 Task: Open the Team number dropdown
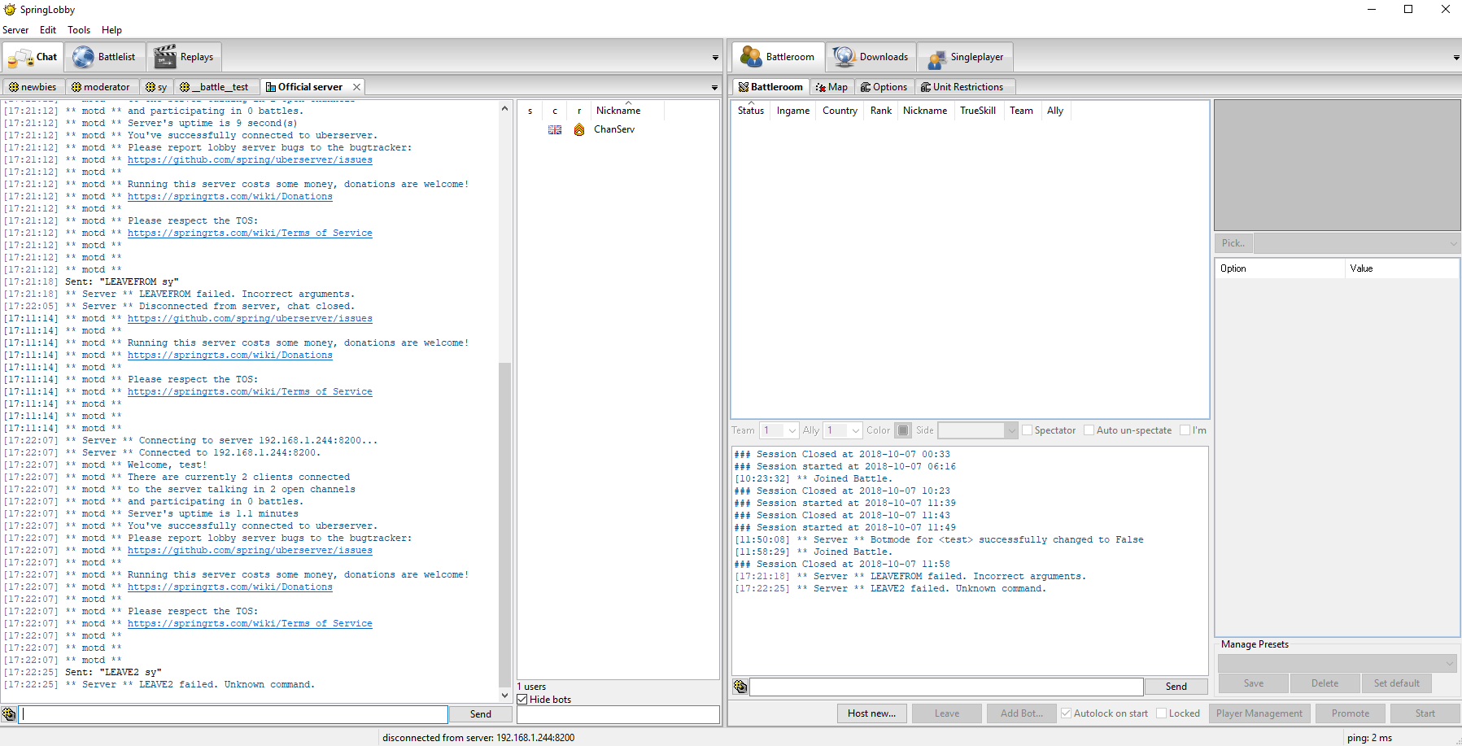[x=779, y=430]
